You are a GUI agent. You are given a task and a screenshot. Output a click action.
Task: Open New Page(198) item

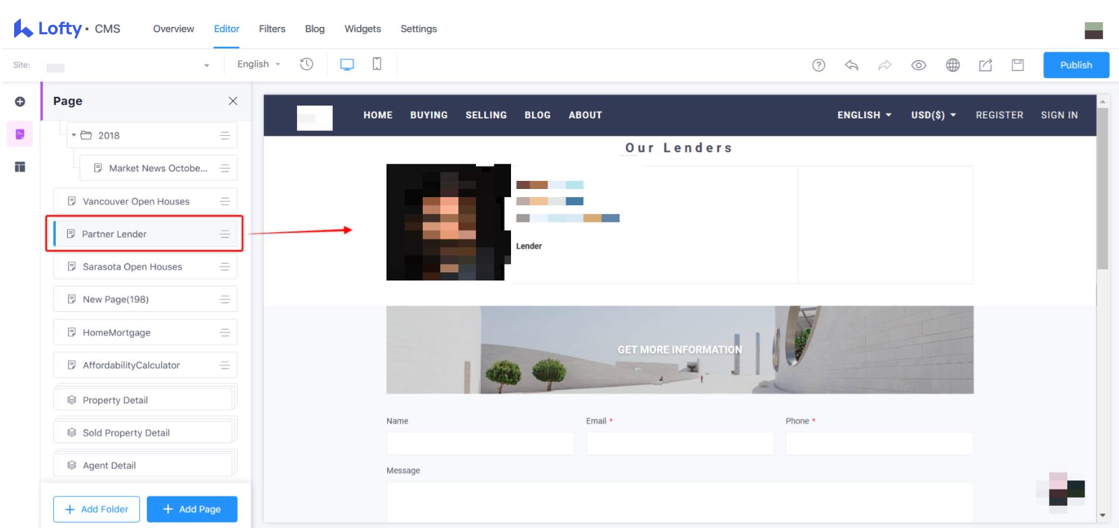click(145, 299)
